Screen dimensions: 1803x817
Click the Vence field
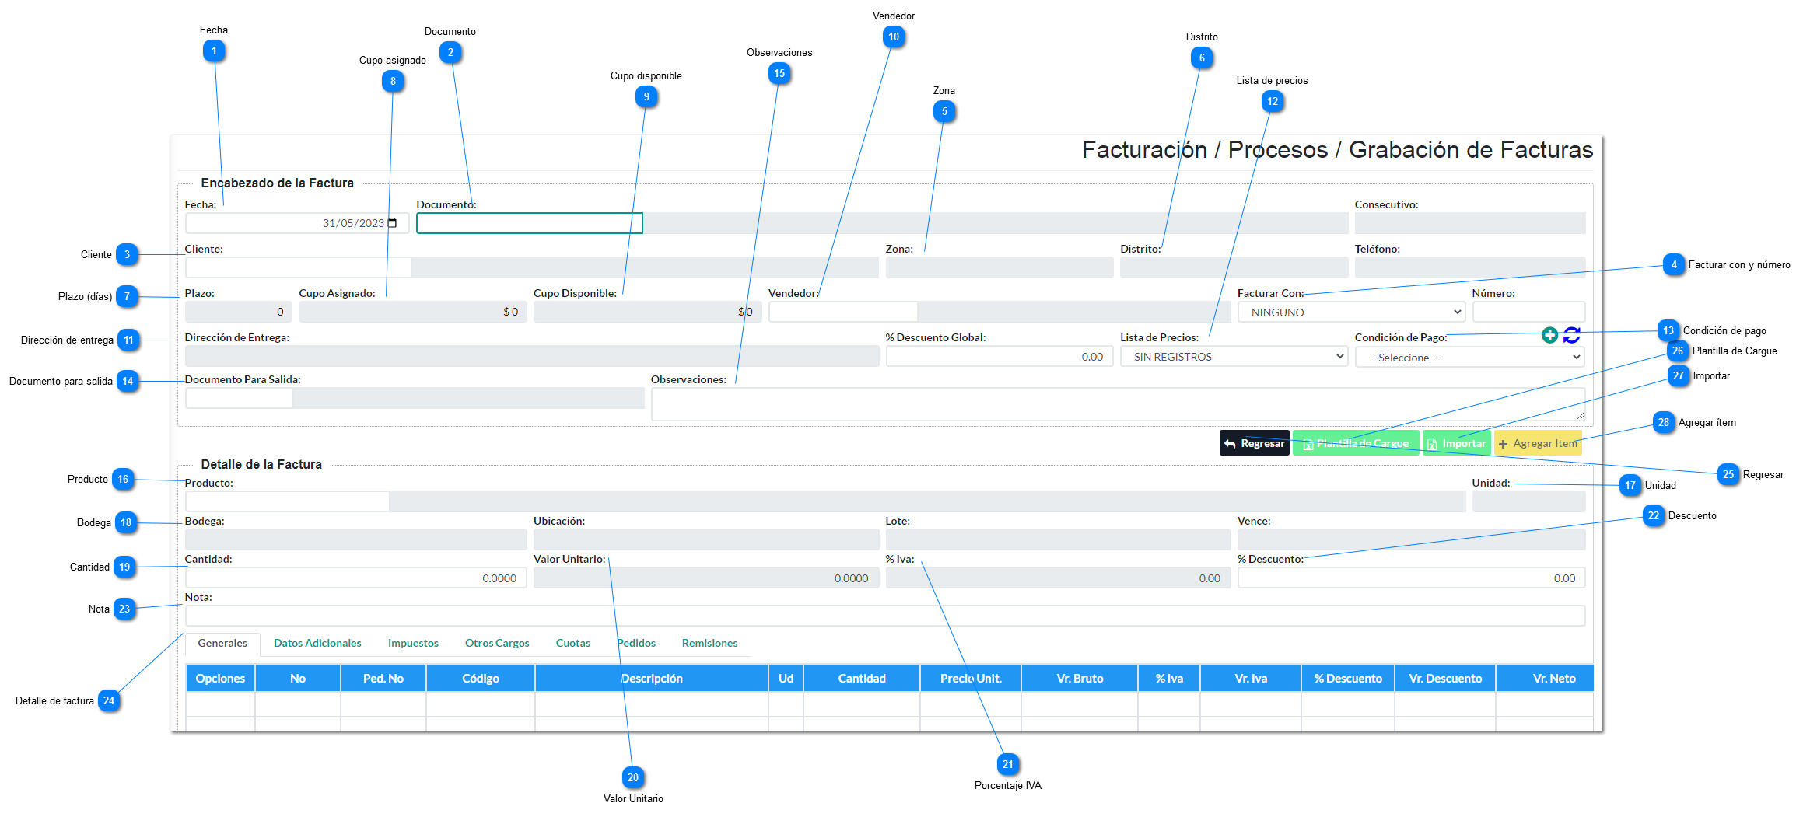coord(1411,539)
